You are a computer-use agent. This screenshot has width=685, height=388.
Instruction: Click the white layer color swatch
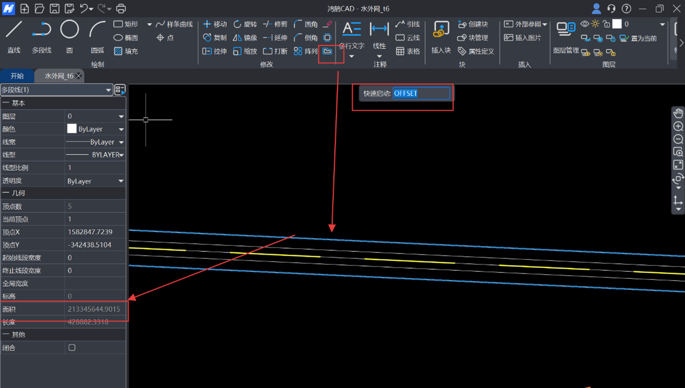(x=617, y=24)
